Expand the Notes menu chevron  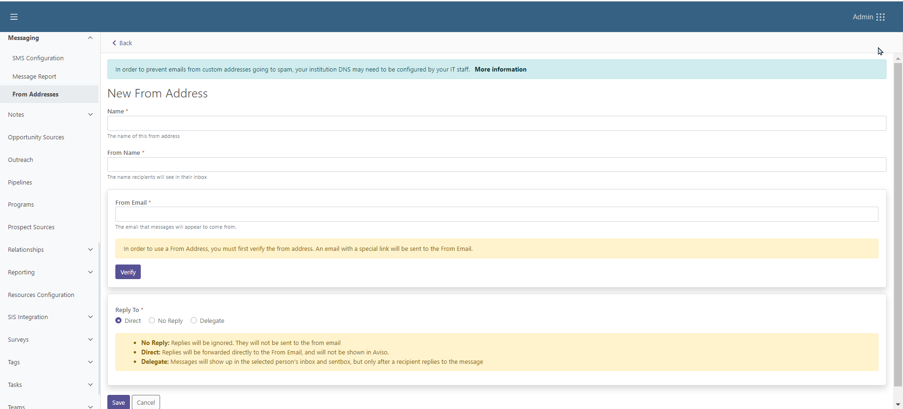(x=90, y=114)
